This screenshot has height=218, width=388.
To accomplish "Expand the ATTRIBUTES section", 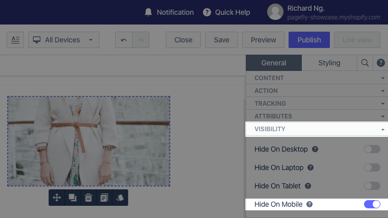I will [x=317, y=116].
